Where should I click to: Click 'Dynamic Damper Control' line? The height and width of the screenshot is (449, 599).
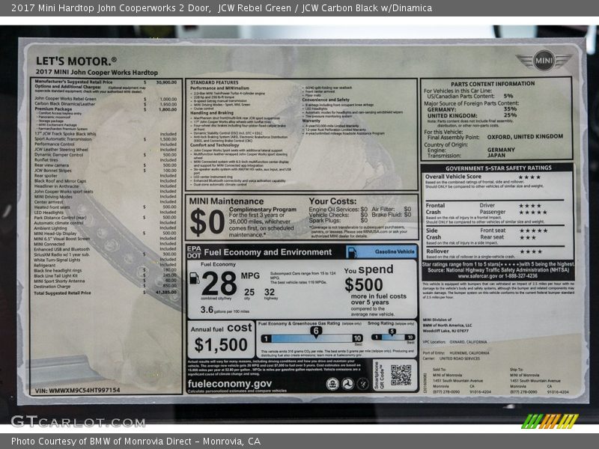tap(106, 155)
